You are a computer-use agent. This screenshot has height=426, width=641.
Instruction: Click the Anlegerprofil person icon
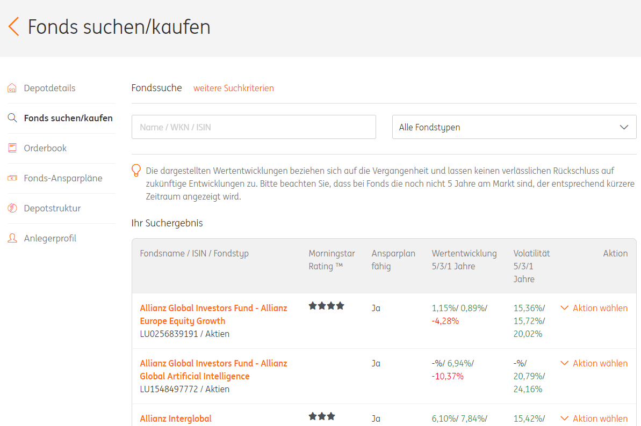(x=12, y=238)
